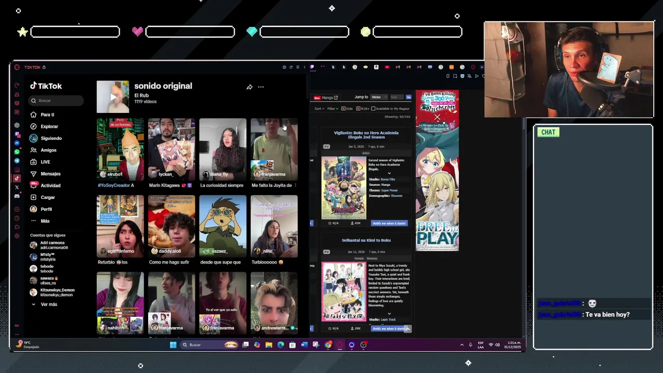663x373 pixels.
Task: Switch to the Amazon browser tab
Action: point(376,67)
